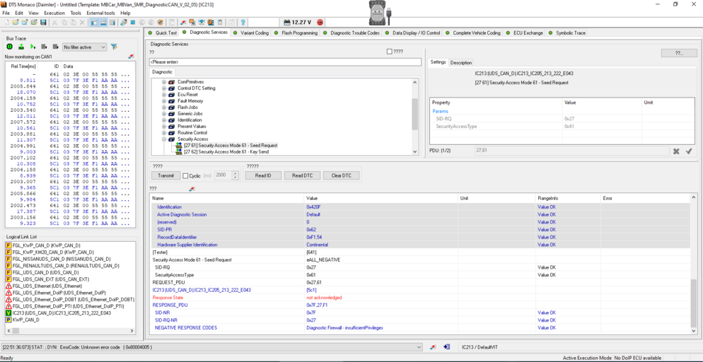Click the red stop icon beside voltage
This screenshot has width=703, height=362.
click(320, 22)
